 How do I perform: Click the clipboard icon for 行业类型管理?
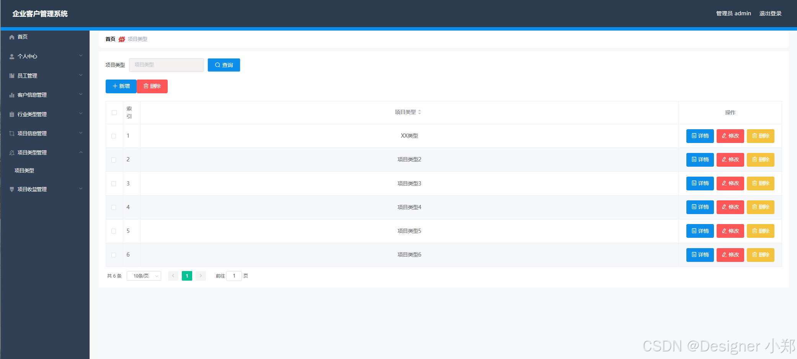click(12, 114)
